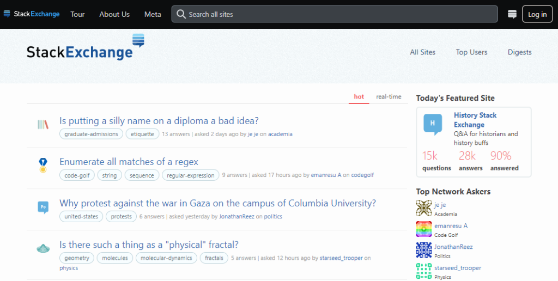
Task: Click the '28k answers' stat
Action: point(470,161)
